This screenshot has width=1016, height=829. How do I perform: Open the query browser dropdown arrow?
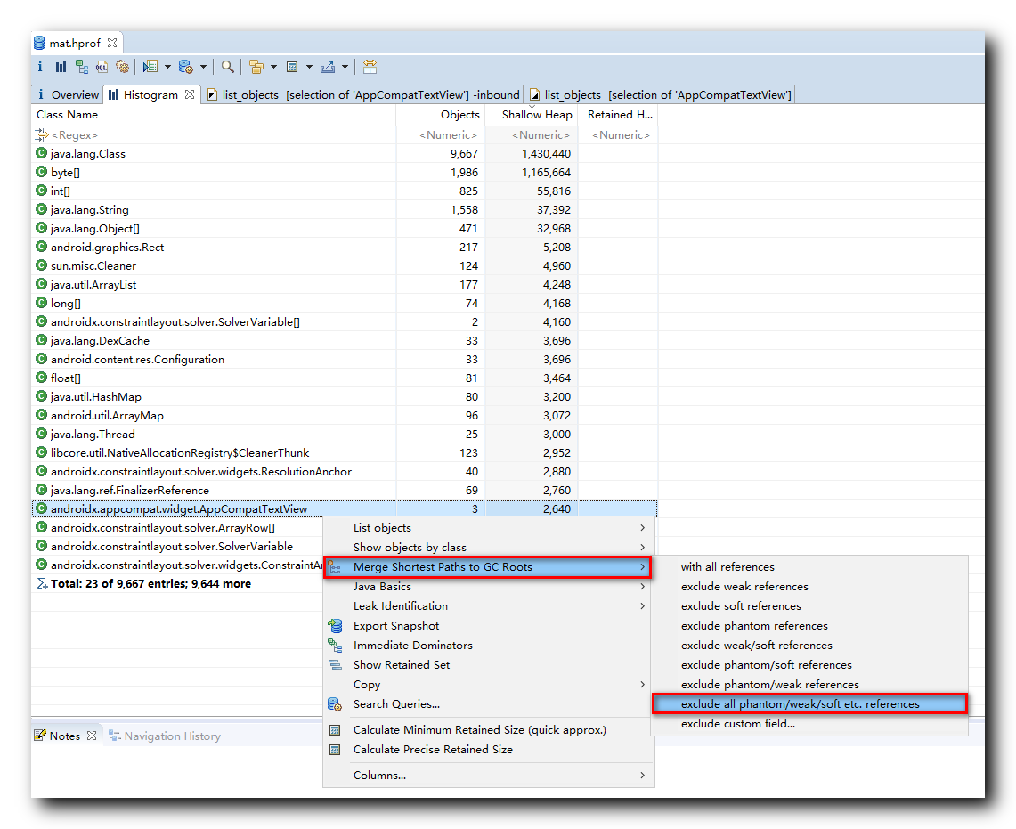click(203, 67)
